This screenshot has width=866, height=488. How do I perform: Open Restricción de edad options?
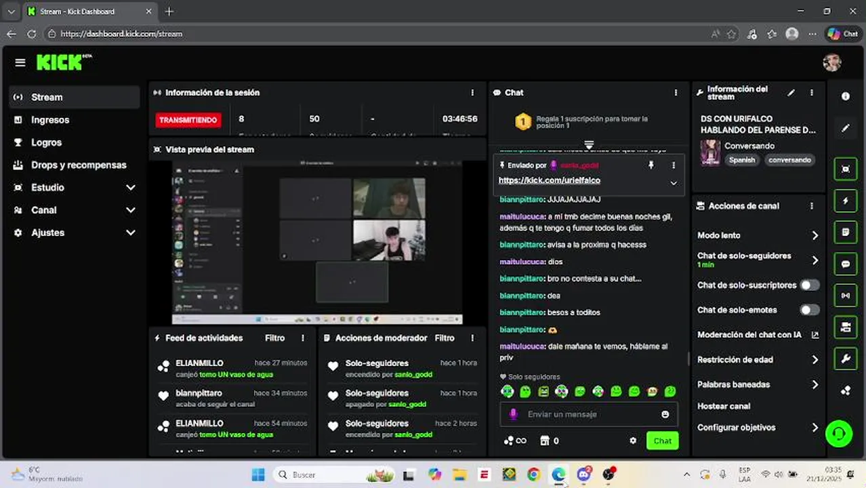pos(758,360)
